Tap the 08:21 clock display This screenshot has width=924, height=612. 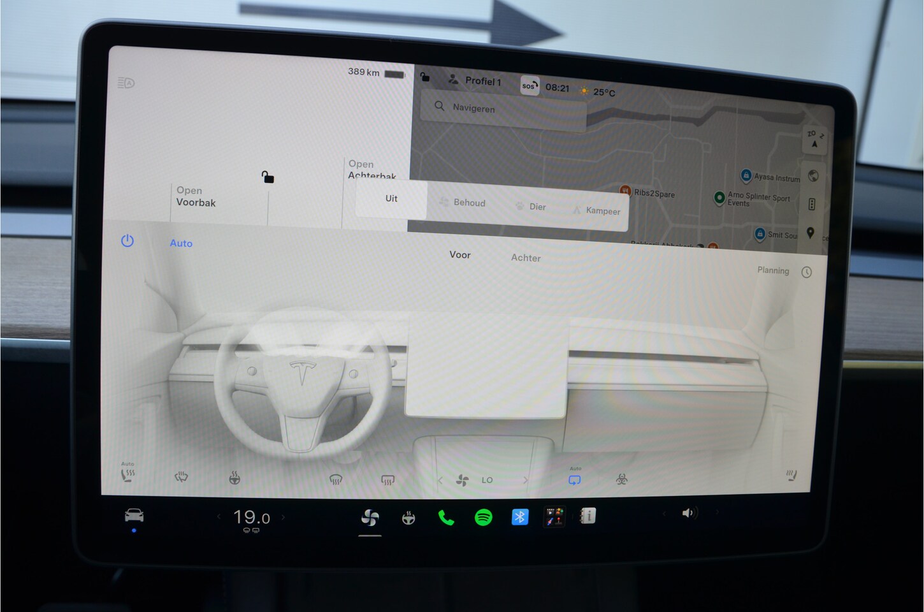tap(557, 88)
